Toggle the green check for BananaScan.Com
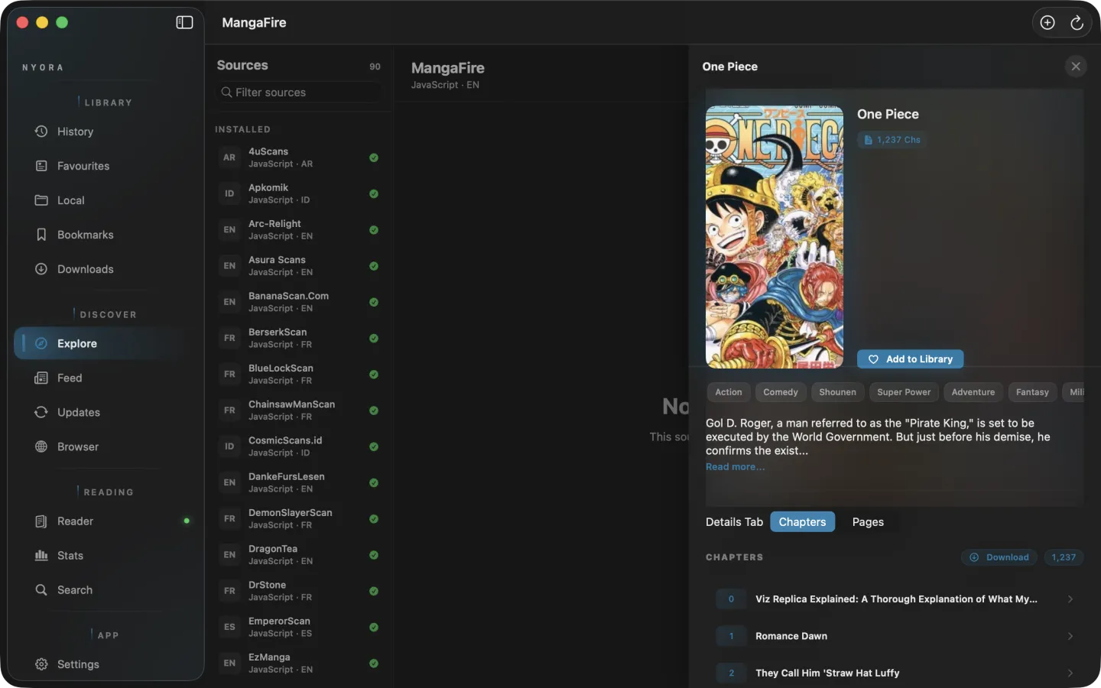This screenshot has width=1101, height=688. pos(374,302)
